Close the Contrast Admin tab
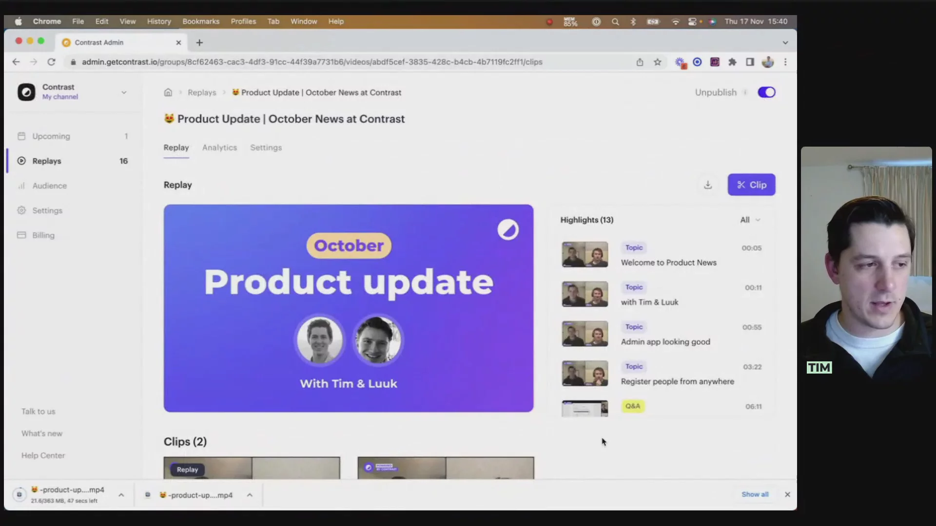The height and width of the screenshot is (526, 936). (178, 42)
